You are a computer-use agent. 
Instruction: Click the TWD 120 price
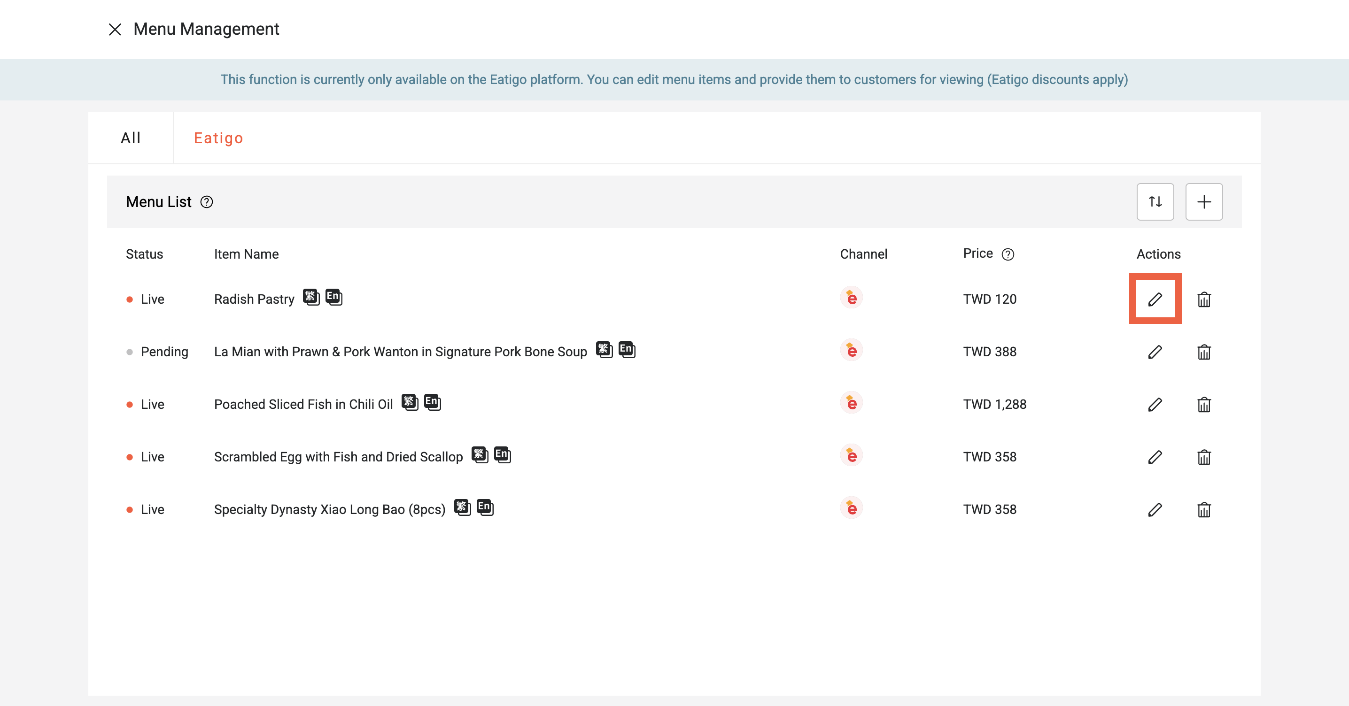click(990, 299)
